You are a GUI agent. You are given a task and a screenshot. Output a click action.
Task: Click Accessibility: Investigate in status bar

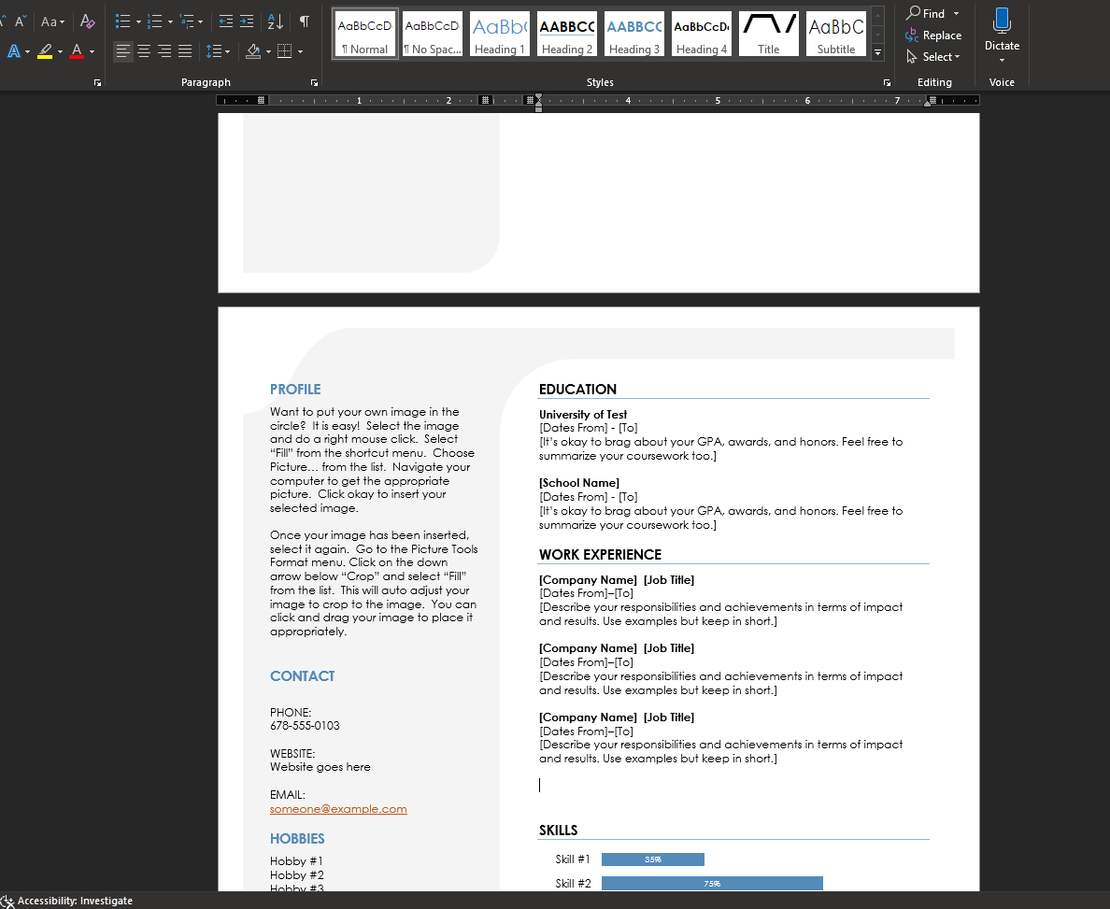click(x=67, y=901)
